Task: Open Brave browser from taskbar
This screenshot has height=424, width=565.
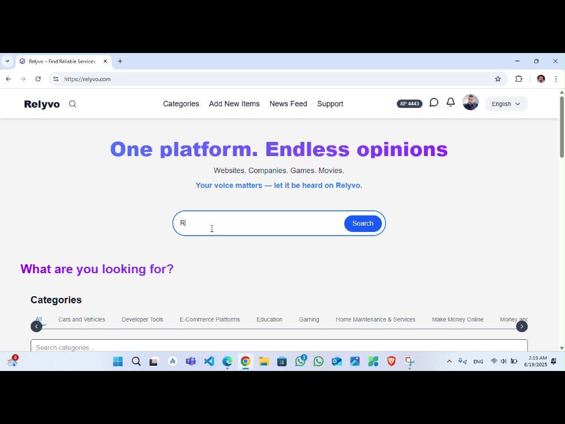Action: point(391,361)
